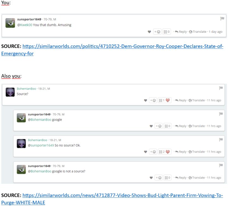Open BohemianBoo name on "So no source?" reply
This screenshot has width=228, height=206.
[37, 140]
